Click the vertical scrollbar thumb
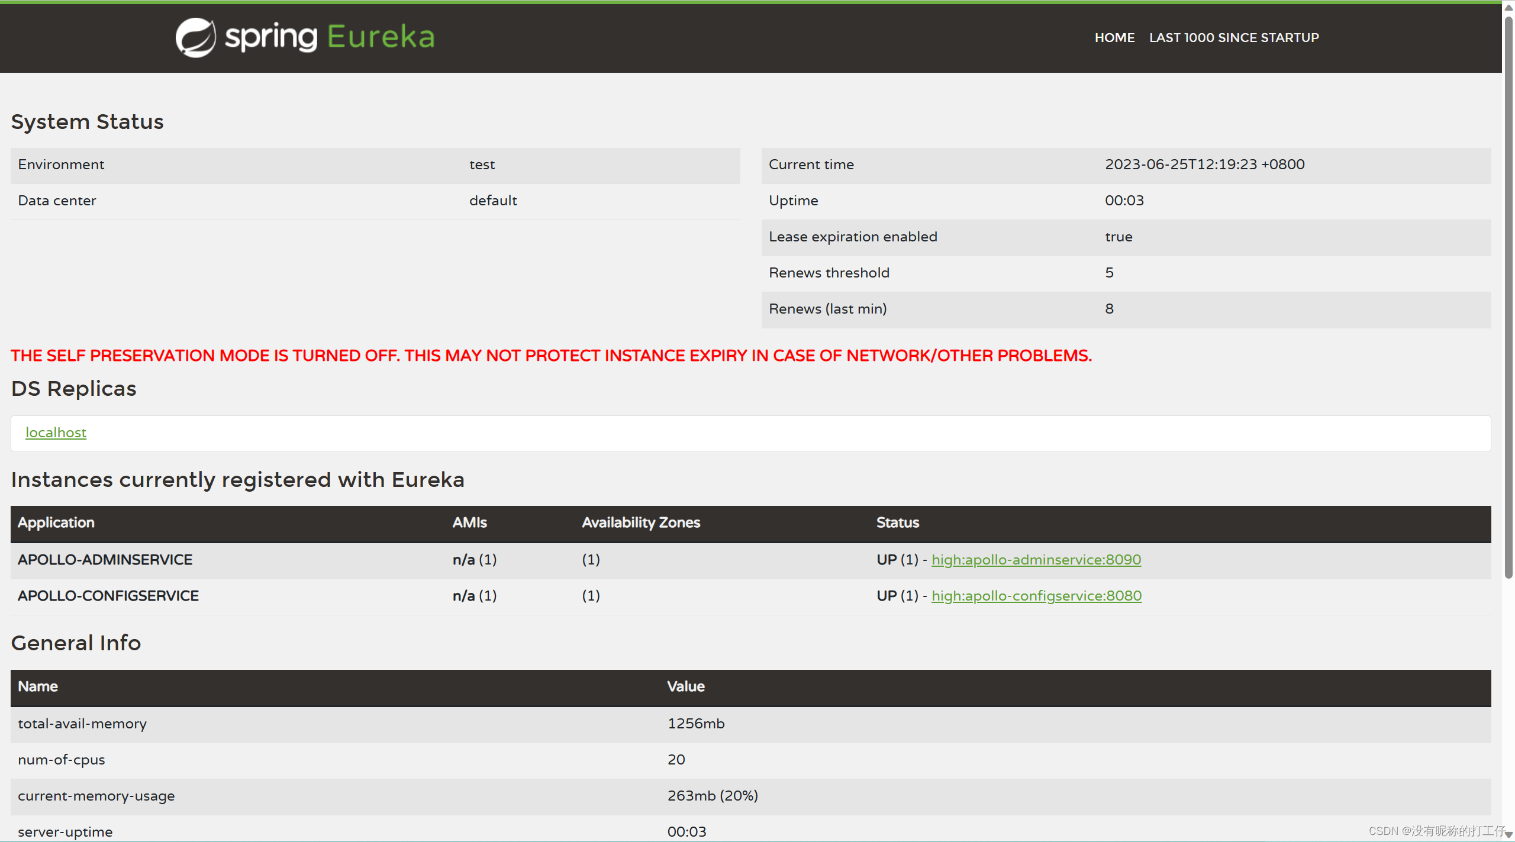The height and width of the screenshot is (842, 1515). tap(1508, 296)
